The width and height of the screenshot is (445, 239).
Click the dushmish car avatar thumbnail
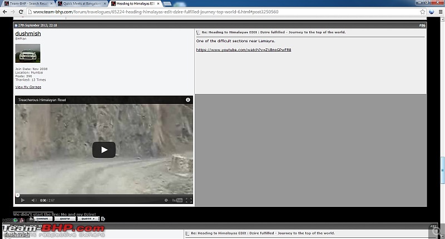coord(27,53)
